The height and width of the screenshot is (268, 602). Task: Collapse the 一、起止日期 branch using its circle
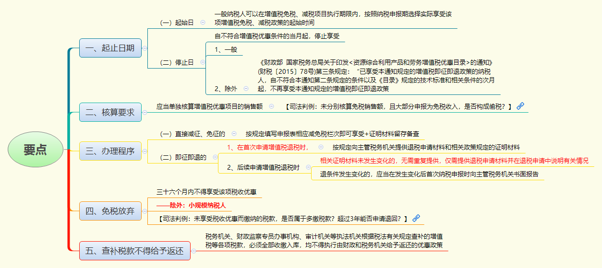144,48
